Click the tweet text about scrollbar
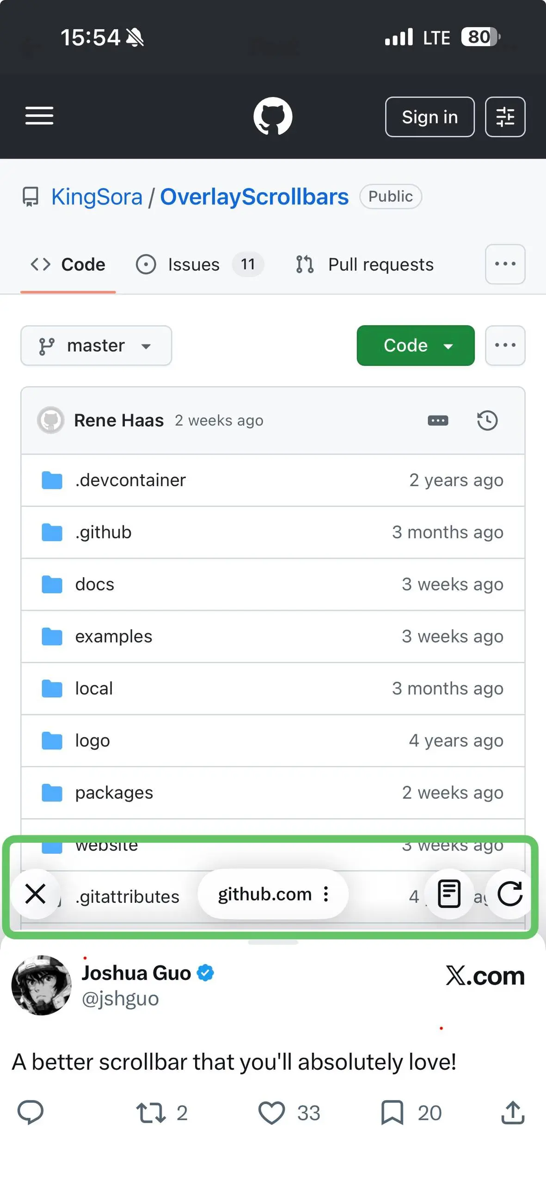Screen dimensions: 546x1184 (234, 1061)
